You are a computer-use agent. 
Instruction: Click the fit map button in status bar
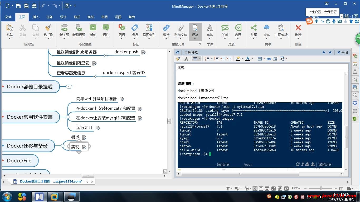341,188
